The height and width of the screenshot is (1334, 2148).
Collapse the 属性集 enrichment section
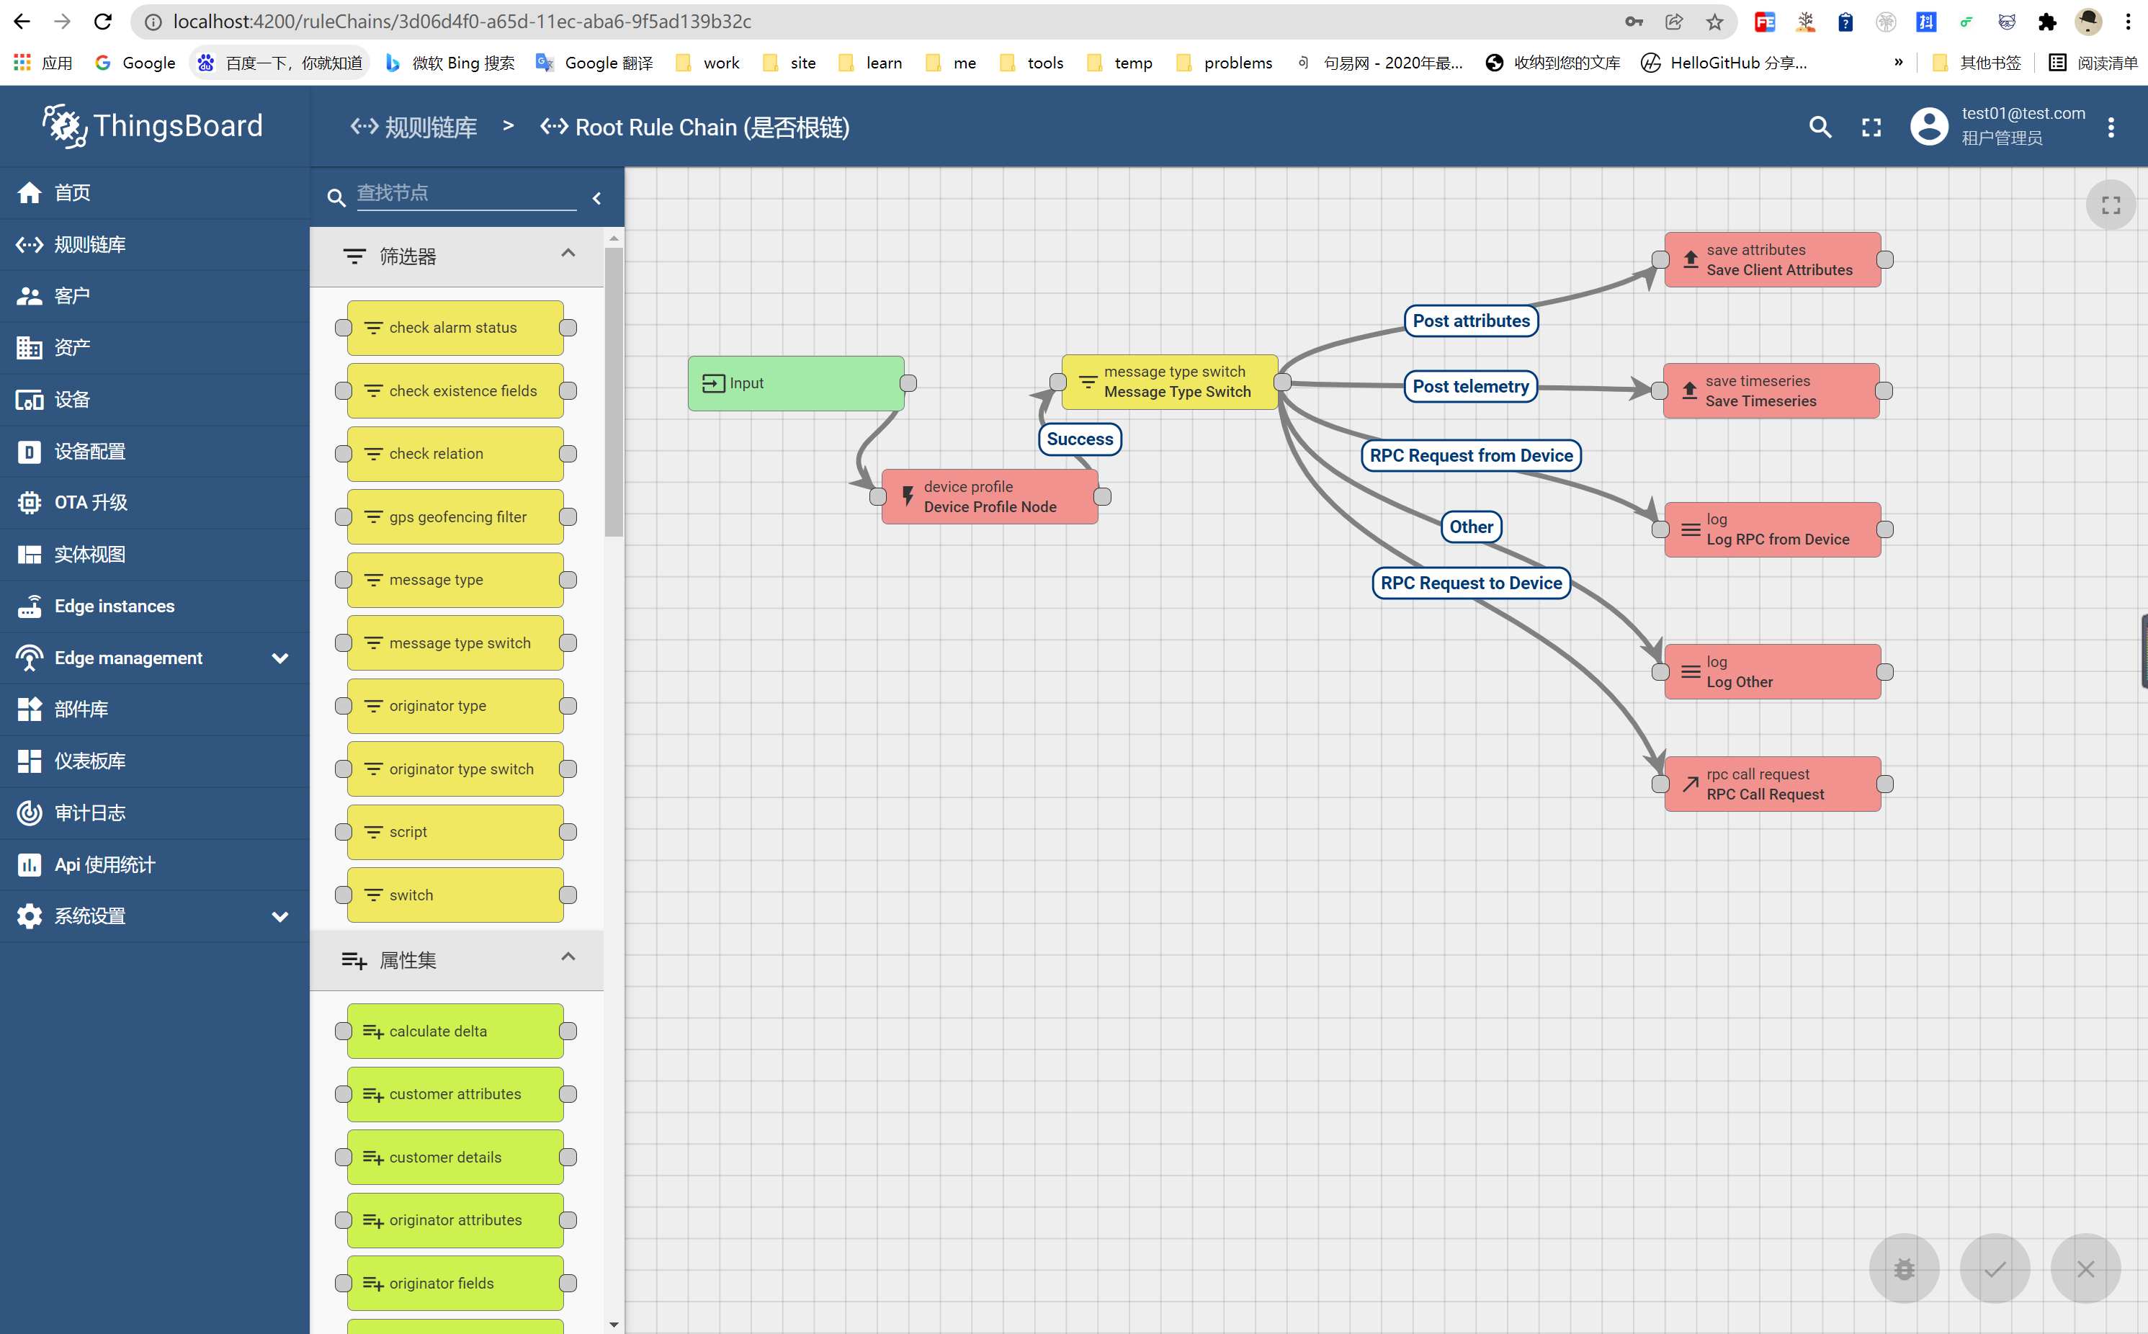click(x=568, y=957)
